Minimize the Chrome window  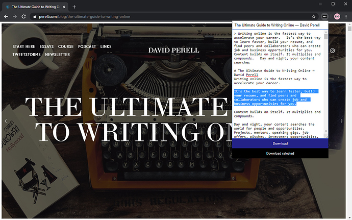tap(320, 4)
